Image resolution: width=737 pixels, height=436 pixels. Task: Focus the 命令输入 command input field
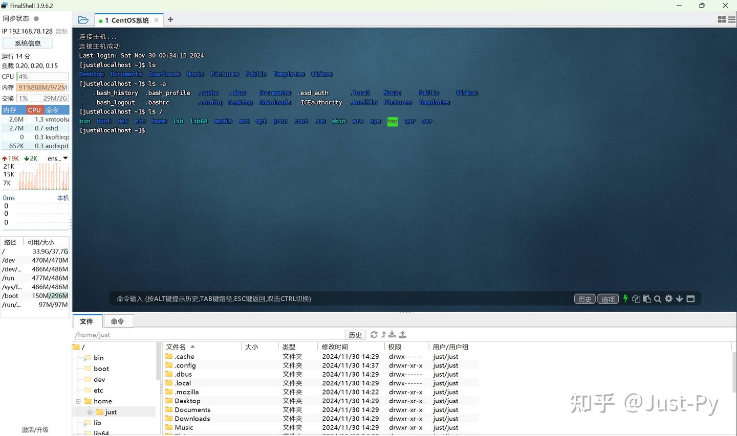(x=340, y=299)
